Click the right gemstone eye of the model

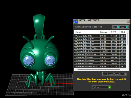coord(50,60)
